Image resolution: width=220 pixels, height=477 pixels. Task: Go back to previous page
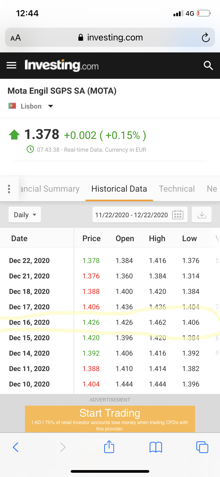click(16, 447)
